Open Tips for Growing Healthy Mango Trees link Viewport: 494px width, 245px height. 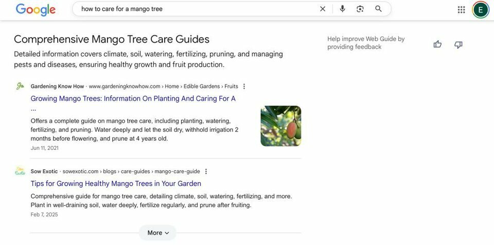click(116, 183)
